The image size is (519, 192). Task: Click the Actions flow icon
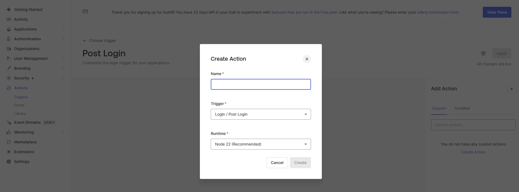[9, 88]
